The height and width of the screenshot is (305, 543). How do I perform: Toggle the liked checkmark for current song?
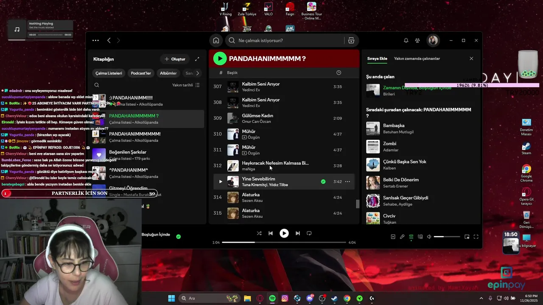click(178, 236)
